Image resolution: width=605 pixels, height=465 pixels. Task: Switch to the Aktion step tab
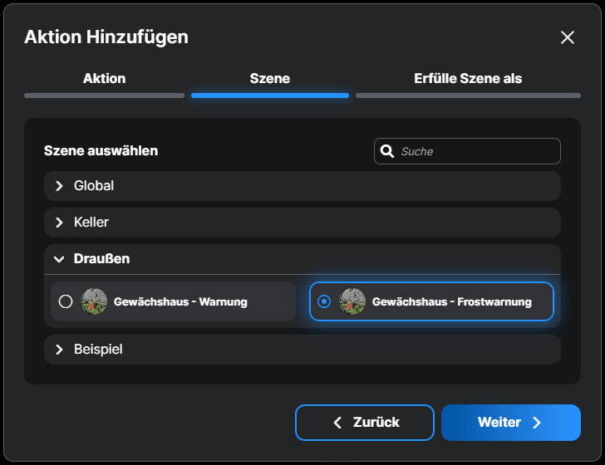104,79
